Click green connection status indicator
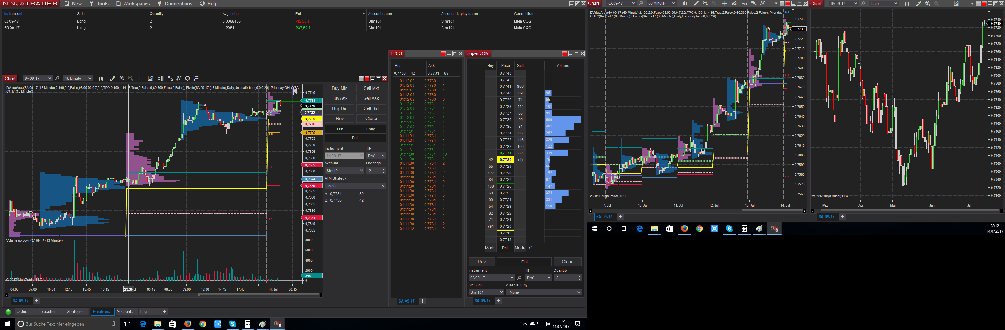 pyautogui.click(x=8, y=312)
